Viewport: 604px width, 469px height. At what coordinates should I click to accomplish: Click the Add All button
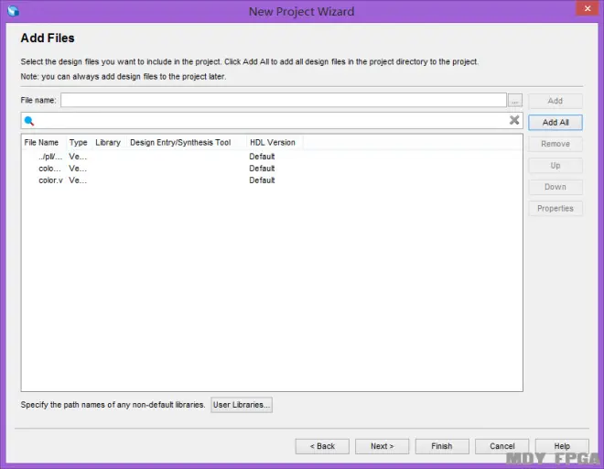(555, 123)
